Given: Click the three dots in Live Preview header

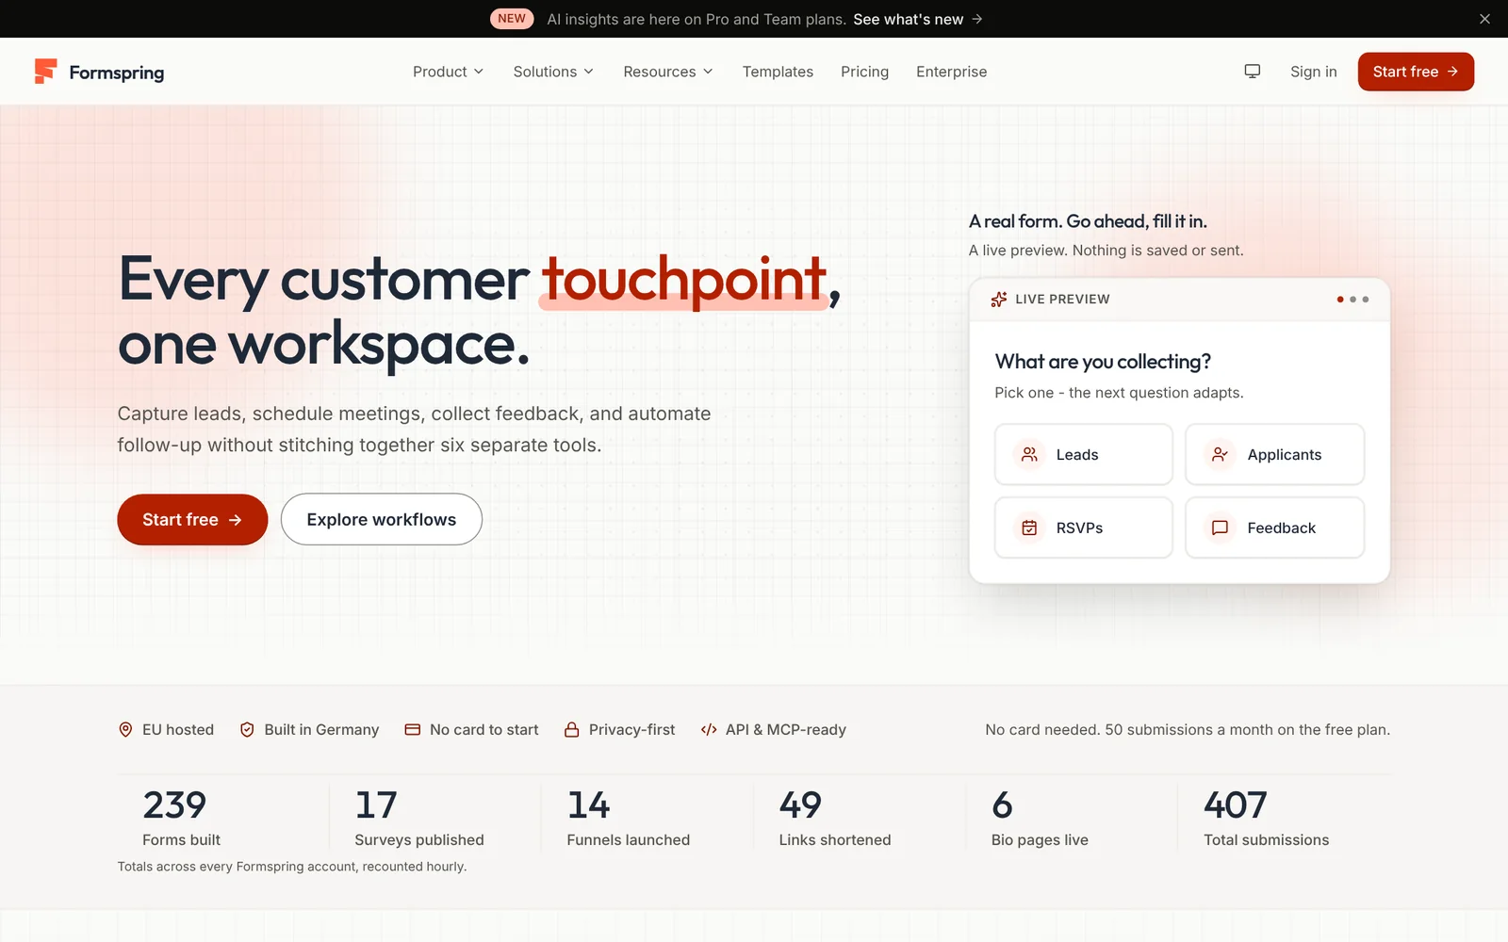Looking at the screenshot, I should coord(1352,300).
